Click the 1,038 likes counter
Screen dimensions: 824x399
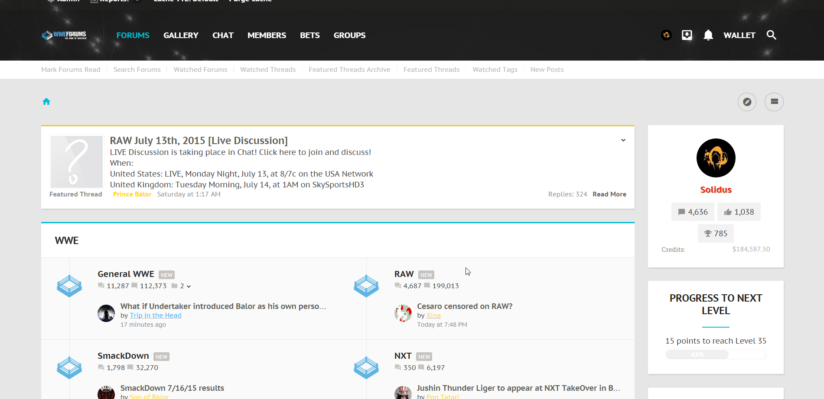pos(739,212)
